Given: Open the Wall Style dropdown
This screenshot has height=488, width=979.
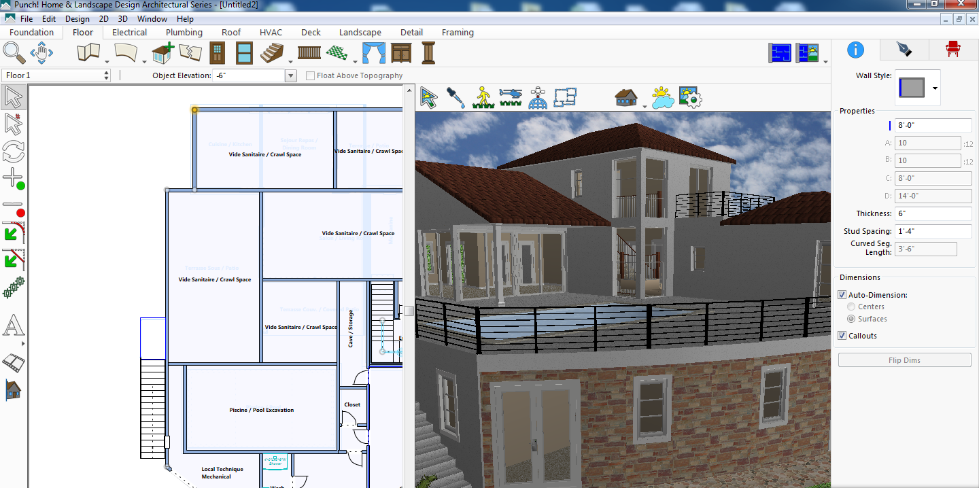Looking at the screenshot, I should [x=935, y=88].
